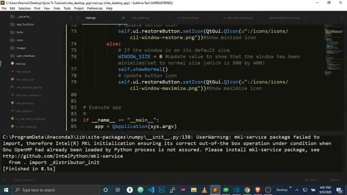Image resolution: width=347 pixels, height=195 pixels.
Task: Open the Selection menu
Action: [x=24, y=9]
